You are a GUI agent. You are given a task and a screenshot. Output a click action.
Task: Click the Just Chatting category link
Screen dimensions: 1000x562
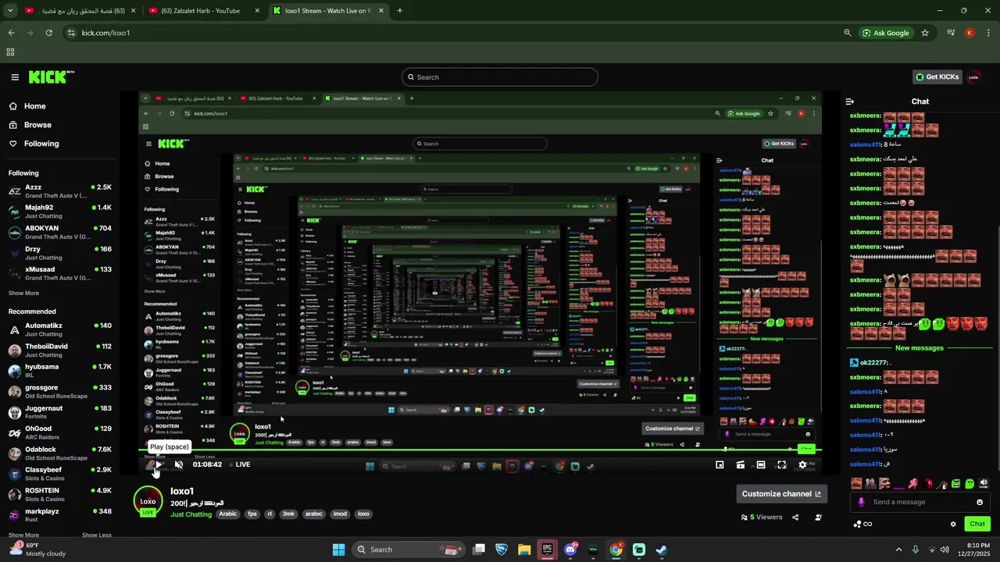tap(191, 514)
